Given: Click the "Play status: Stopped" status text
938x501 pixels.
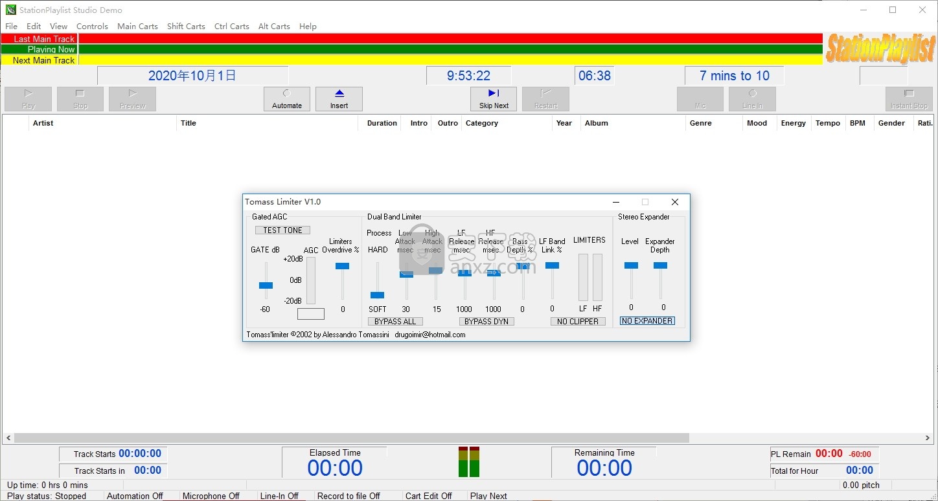Looking at the screenshot, I should click(x=47, y=496).
